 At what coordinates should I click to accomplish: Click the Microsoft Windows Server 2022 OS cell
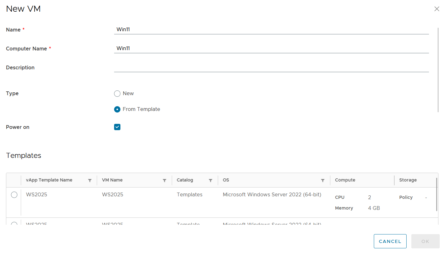[272, 195]
